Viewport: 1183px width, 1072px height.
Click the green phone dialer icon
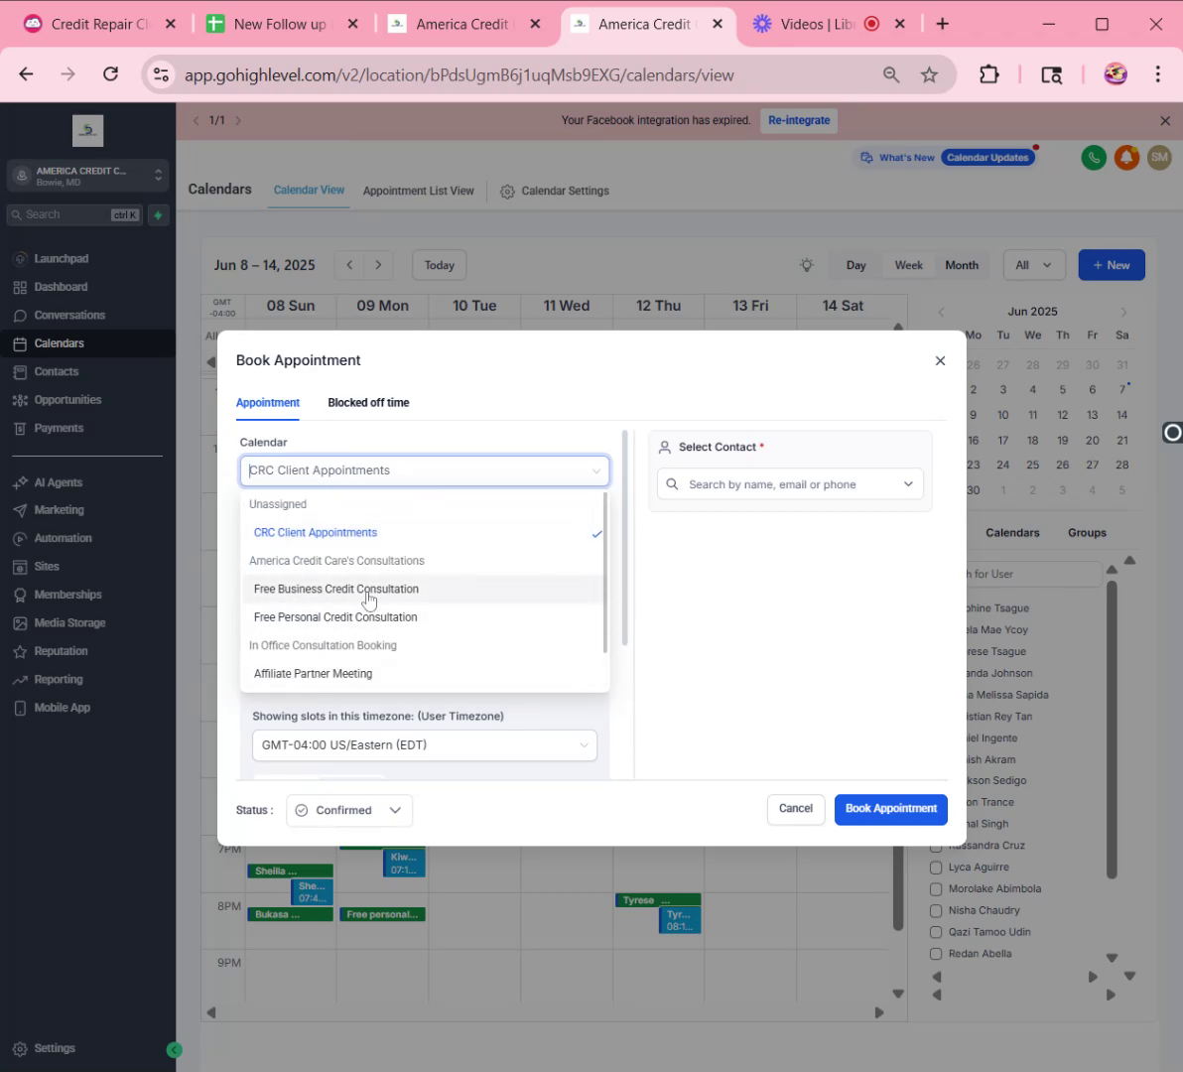point(1094,157)
